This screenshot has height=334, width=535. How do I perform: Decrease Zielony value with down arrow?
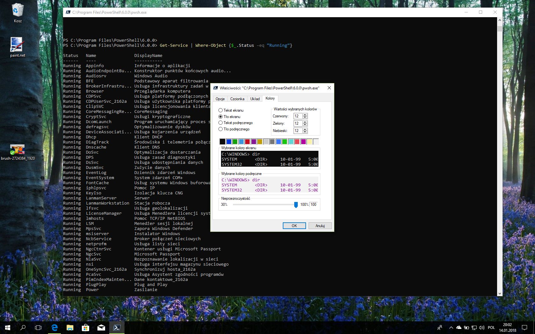pyautogui.click(x=305, y=125)
